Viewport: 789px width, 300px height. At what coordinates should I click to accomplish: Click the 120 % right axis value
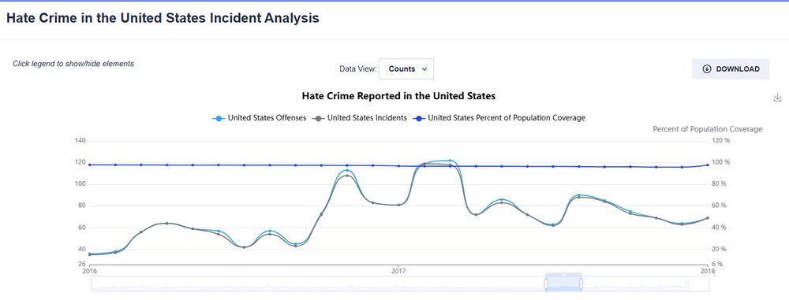pyautogui.click(x=721, y=141)
